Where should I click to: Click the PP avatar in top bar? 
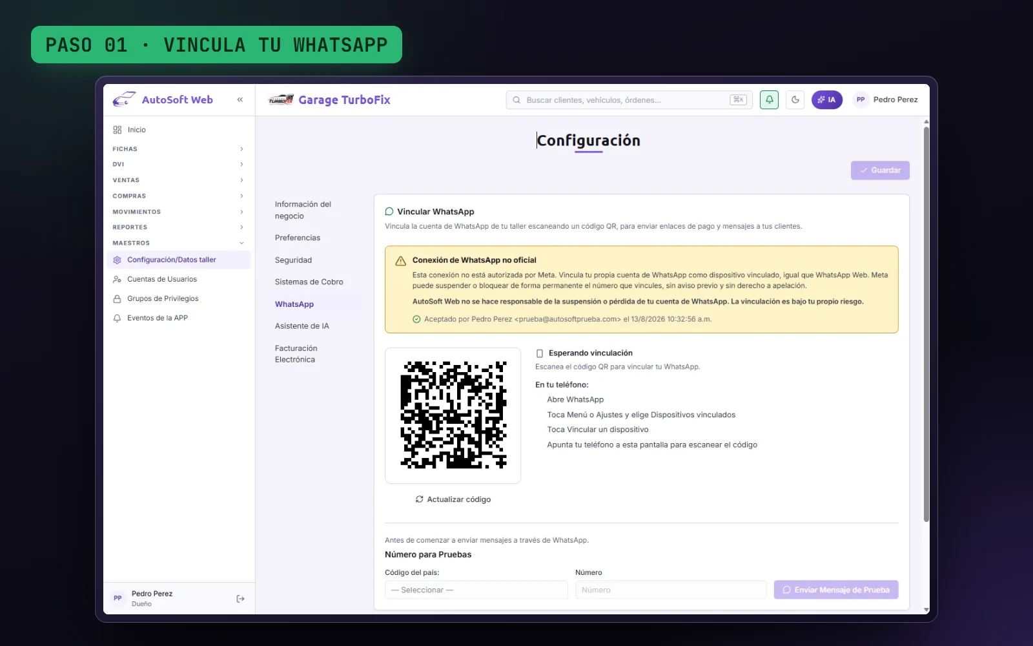(x=861, y=99)
